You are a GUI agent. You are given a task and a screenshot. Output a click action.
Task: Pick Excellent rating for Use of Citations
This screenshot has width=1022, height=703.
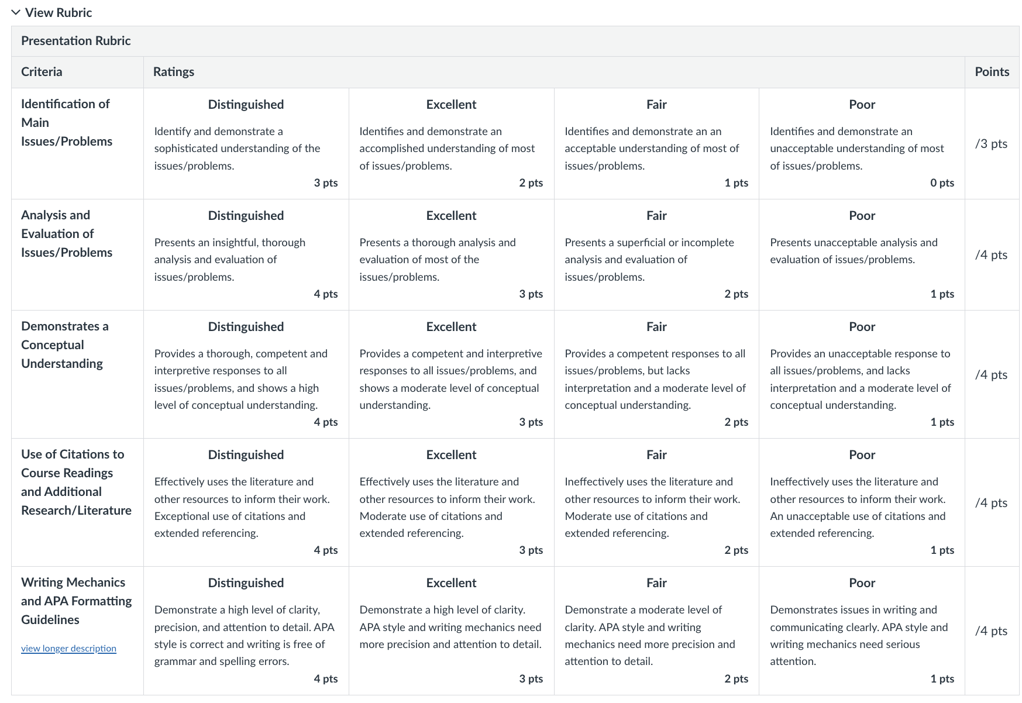452,502
